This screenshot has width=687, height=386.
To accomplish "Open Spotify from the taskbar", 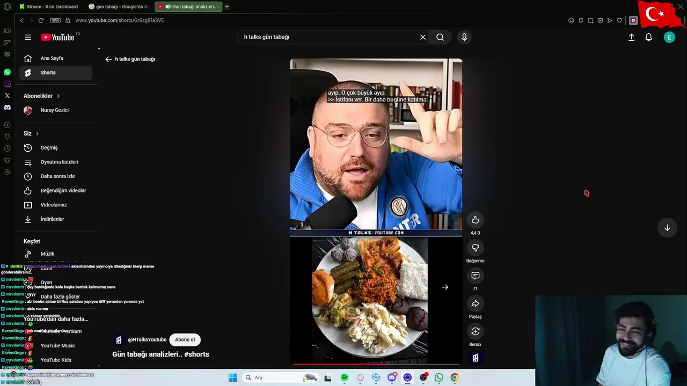I will (345, 377).
